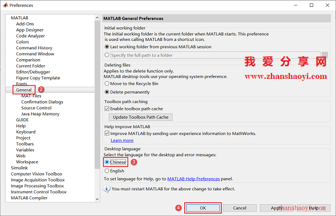
Task: Open MAT-Files preferences
Action: point(31,96)
